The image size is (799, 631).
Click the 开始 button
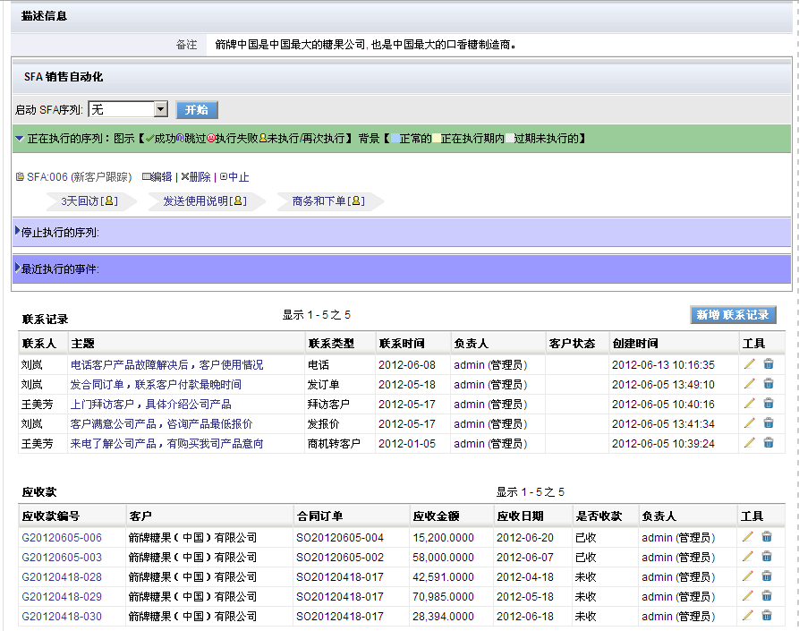pos(197,109)
